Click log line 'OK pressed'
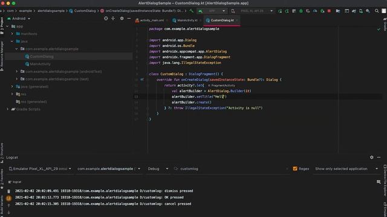Screen dimensions: 387x217 pos(99,197)
